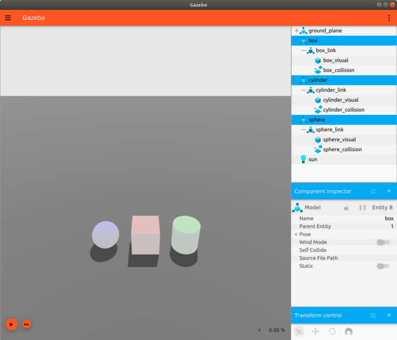The image size is (397, 340).
Task: Collapse the sphere_link node
Action: [x=304, y=130]
